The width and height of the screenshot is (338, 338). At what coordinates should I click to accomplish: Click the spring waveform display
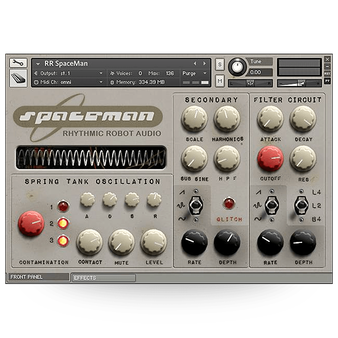(91, 157)
